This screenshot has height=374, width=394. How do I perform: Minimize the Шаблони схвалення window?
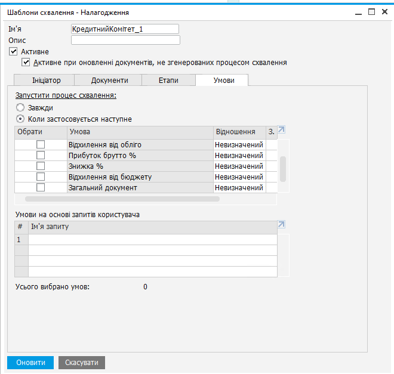pos(358,12)
